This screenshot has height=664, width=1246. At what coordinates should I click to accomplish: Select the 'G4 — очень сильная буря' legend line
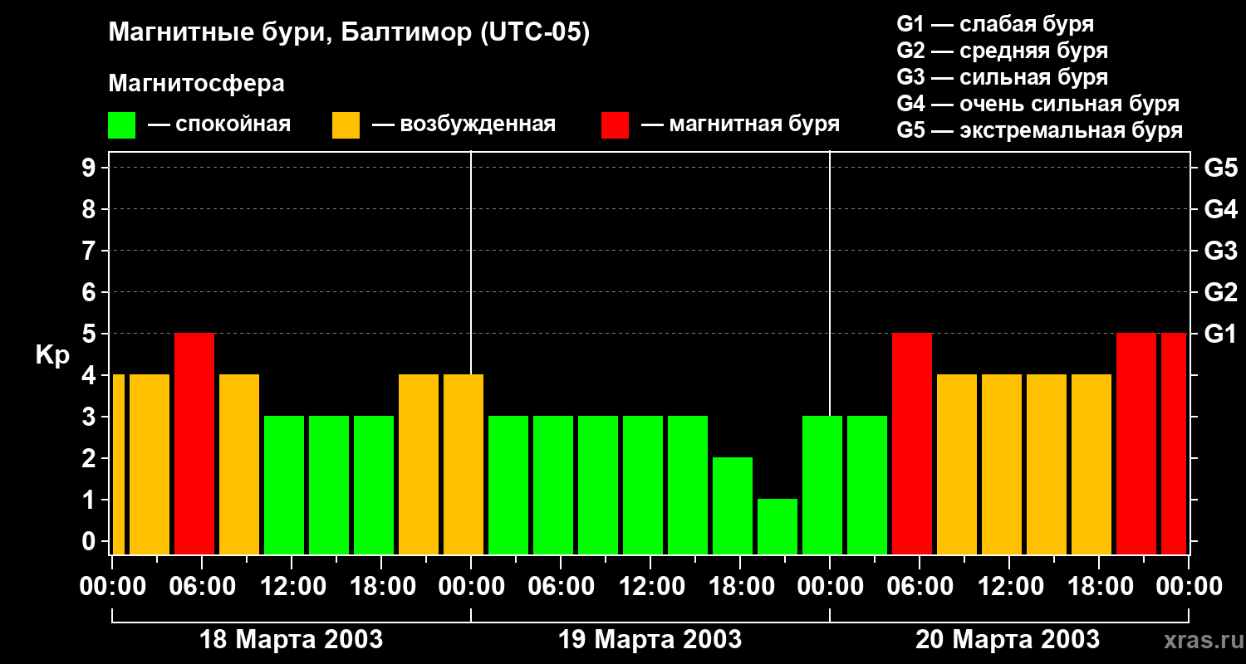point(1038,104)
